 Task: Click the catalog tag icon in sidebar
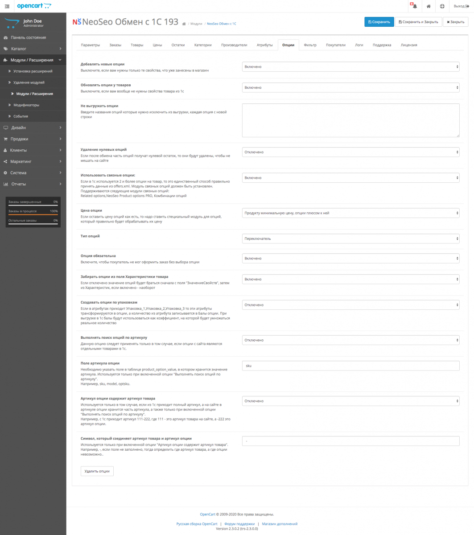6,49
